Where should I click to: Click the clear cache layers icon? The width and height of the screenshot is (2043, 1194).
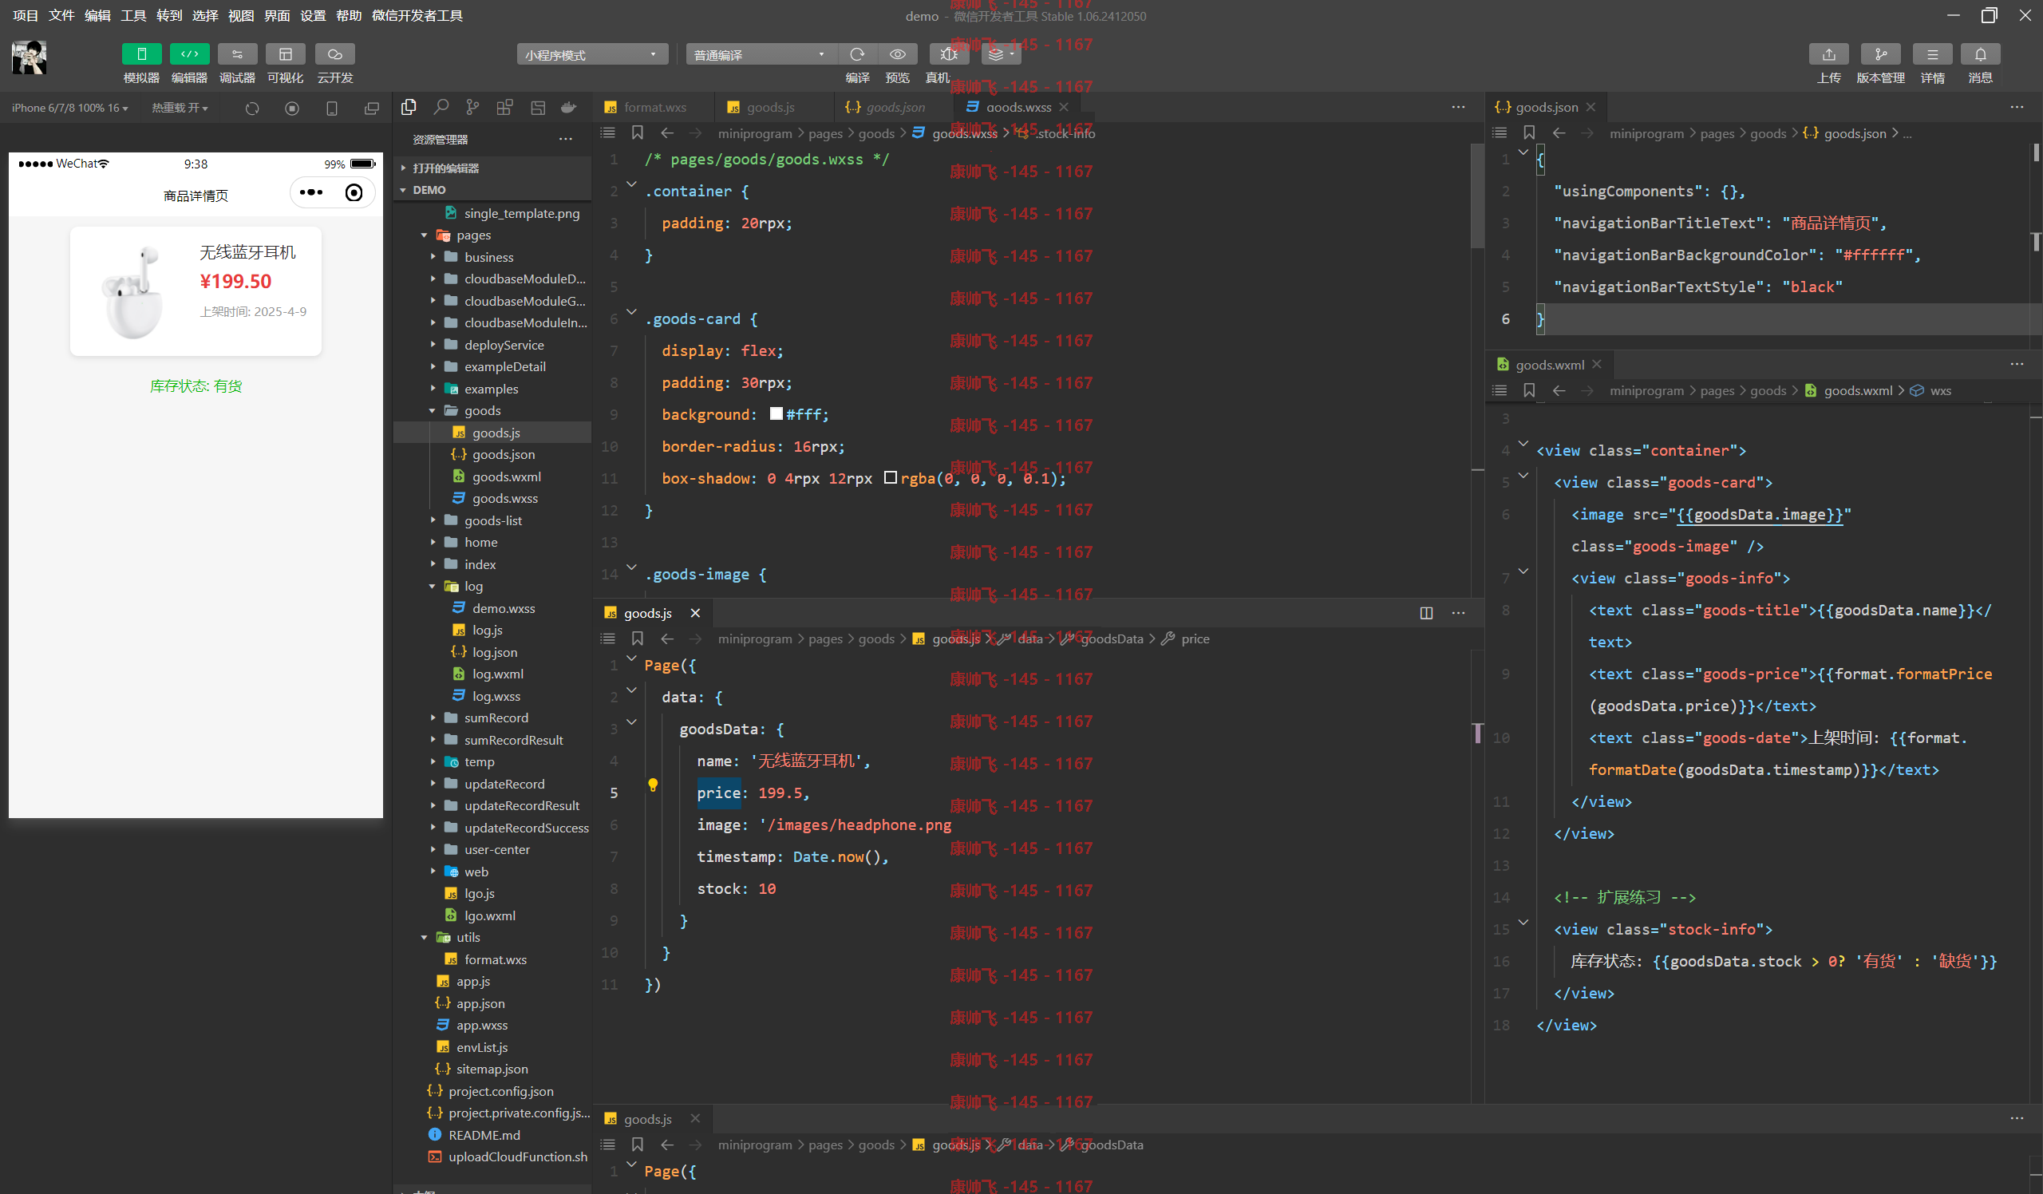[x=1002, y=54]
